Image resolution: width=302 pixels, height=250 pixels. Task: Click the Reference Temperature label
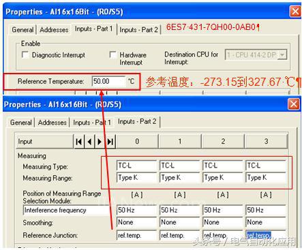(51, 81)
